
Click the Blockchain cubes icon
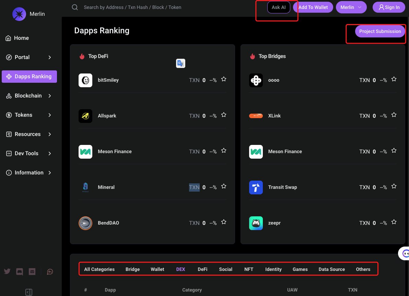(9, 96)
